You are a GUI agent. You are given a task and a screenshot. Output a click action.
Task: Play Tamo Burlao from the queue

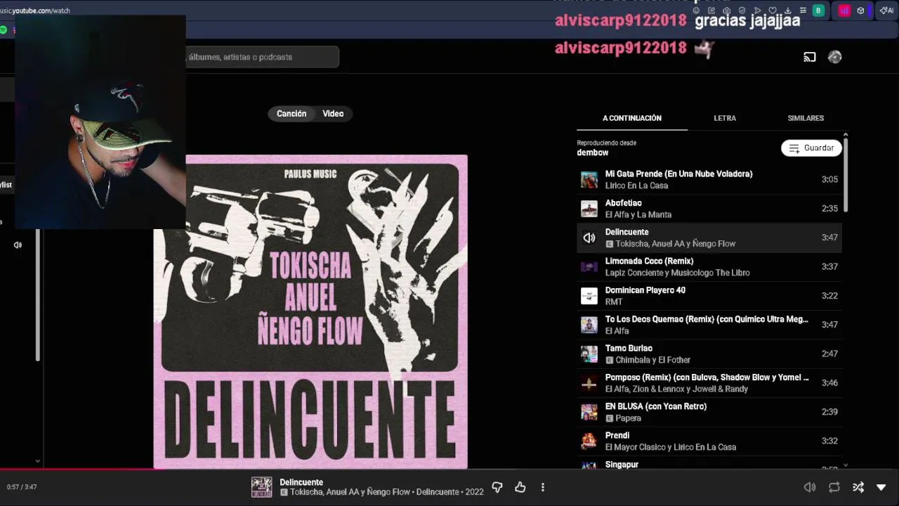pyautogui.click(x=709, y=354)
